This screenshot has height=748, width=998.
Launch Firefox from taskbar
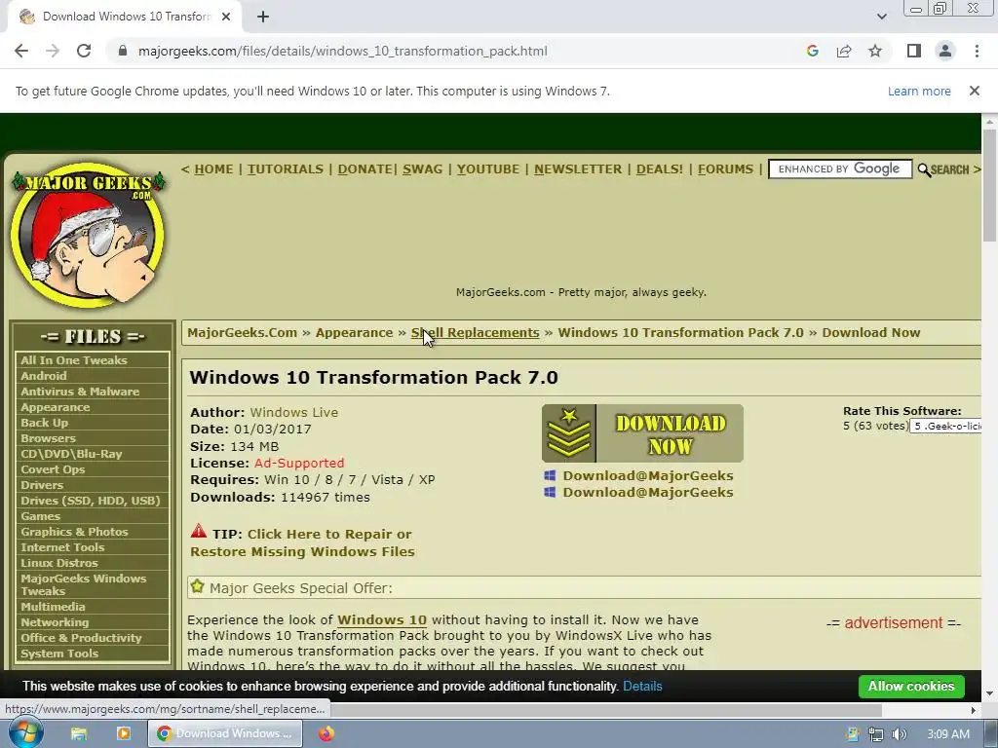coord(326,733)
